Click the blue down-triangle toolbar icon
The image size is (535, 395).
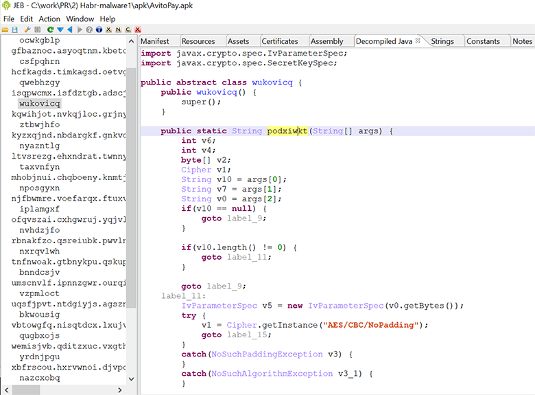(60, 30)
